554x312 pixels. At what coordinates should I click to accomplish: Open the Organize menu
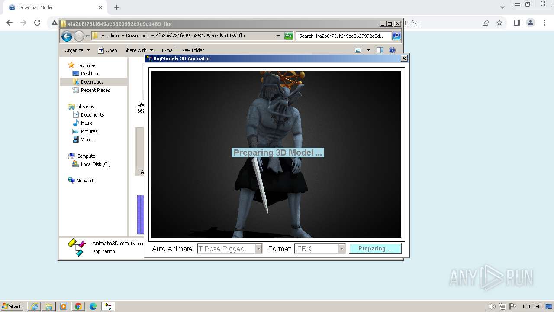point(77,50)
